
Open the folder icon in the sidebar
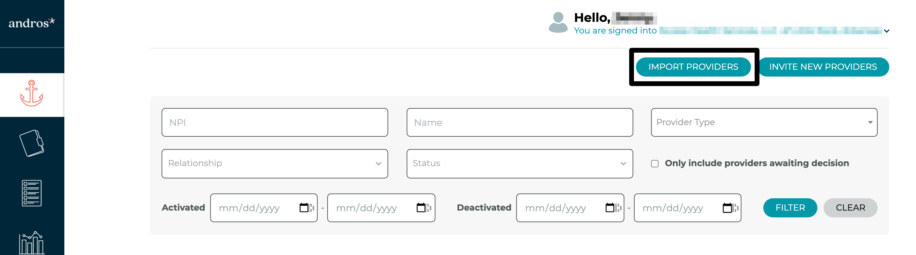[x=31, y=143]
